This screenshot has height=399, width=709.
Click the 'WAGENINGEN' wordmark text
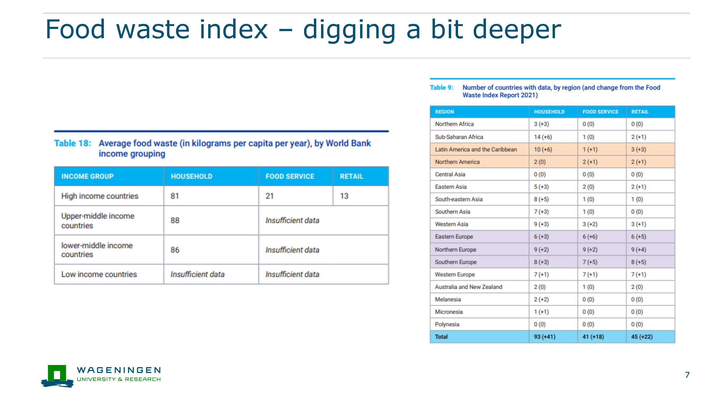click(119, 370)
